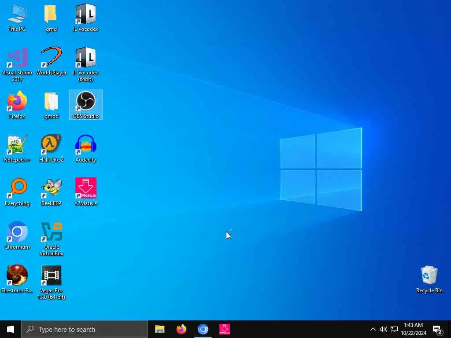The height and width of the screenshot is (338, 451).
Task: Switch to Chromium in the taskbar
Action: pos(203,329)
